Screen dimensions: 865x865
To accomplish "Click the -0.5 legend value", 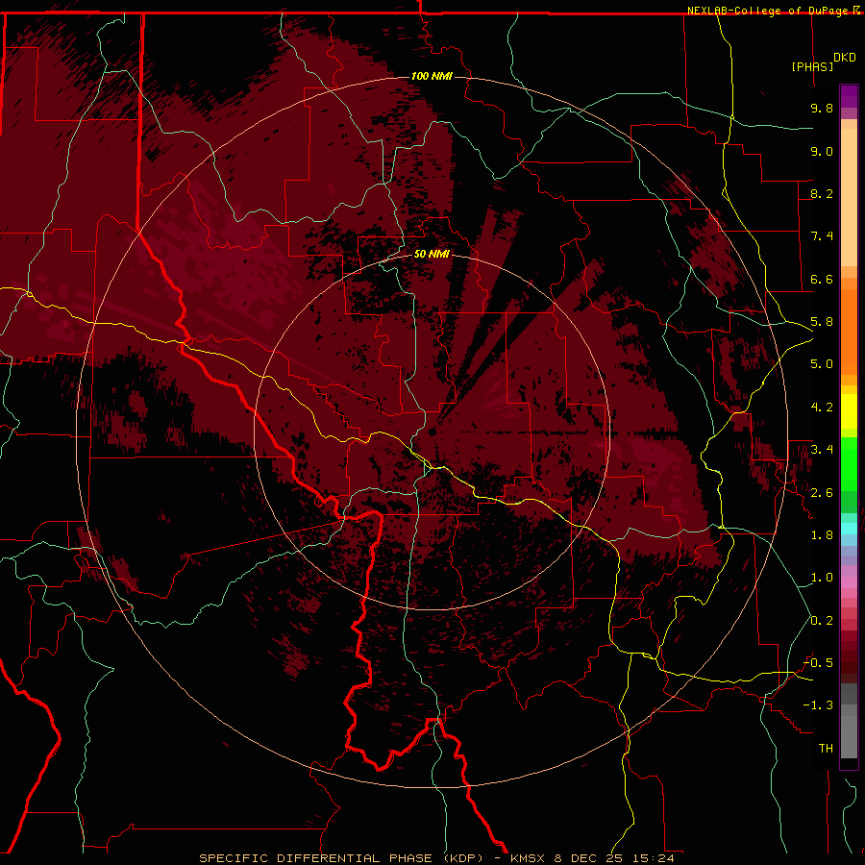I will (x=818, y=663).
